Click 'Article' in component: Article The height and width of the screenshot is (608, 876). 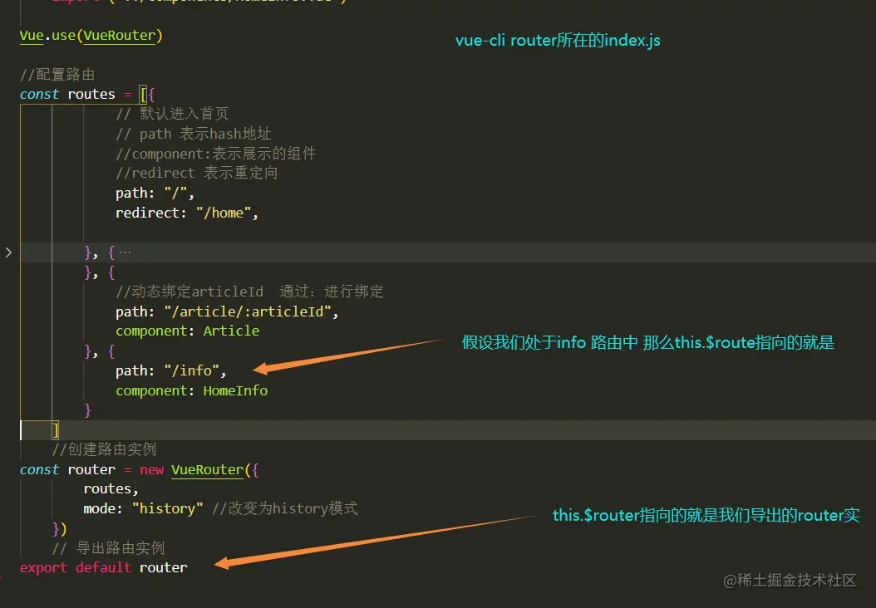[x=231, y=331]
